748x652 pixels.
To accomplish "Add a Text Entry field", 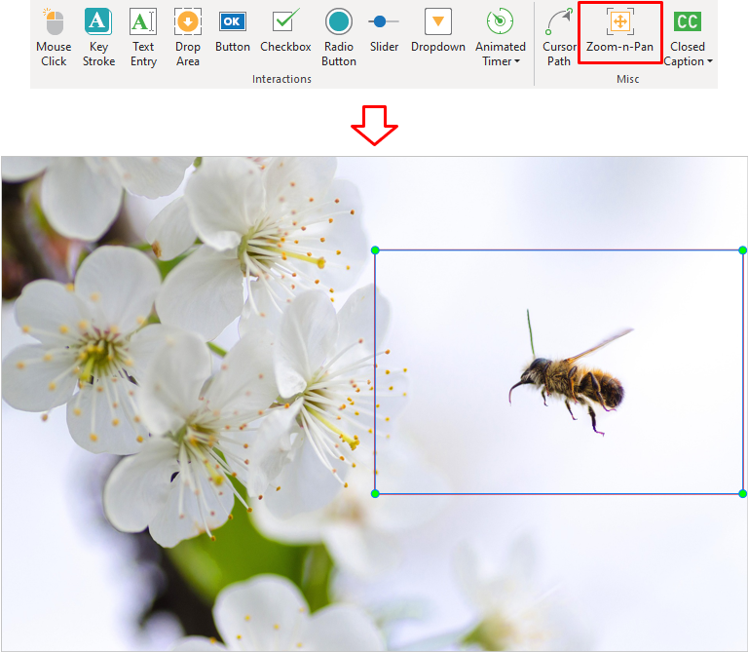I will point(143,37).
